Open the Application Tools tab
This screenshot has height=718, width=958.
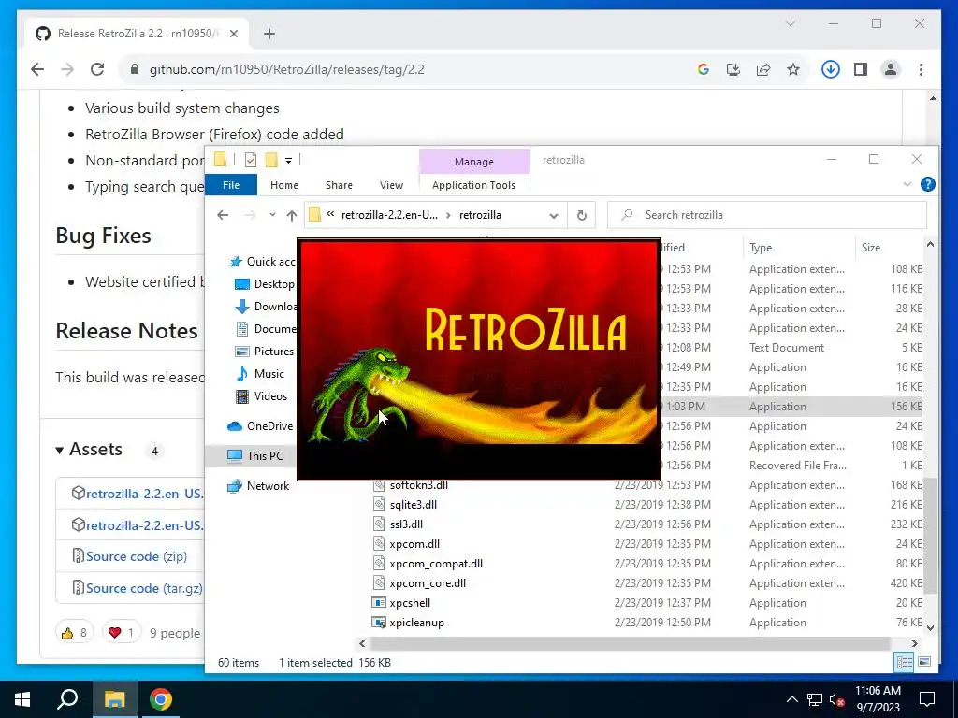click(473, 185)
